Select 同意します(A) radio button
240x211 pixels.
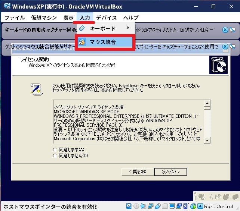tap(55, 150)
